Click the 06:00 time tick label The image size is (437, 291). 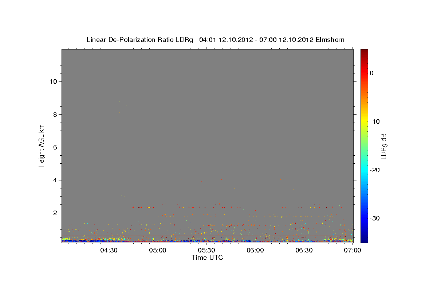pos(255,250)
